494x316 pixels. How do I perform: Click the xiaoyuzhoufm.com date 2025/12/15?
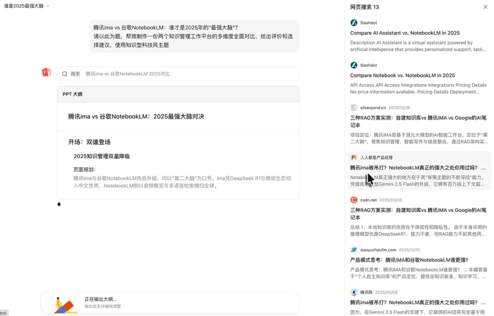click(409, 250)
